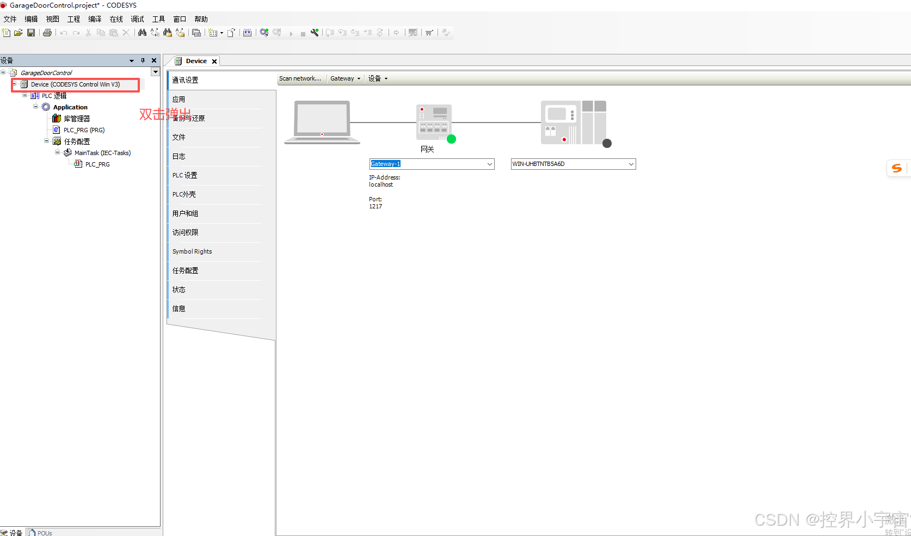Image resolution: width=911 pixels, height=536 pixels.
Task: Open the 设备 panel header dropdown arrow
Action: pyautogui.click(x=132, y=60)
